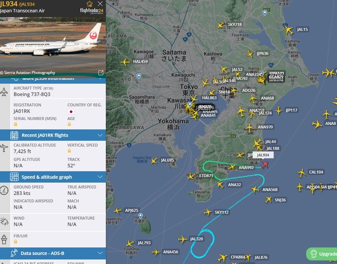337x264 pixels.
Task: Click the green Upgrade button
Action: (322, 254)
